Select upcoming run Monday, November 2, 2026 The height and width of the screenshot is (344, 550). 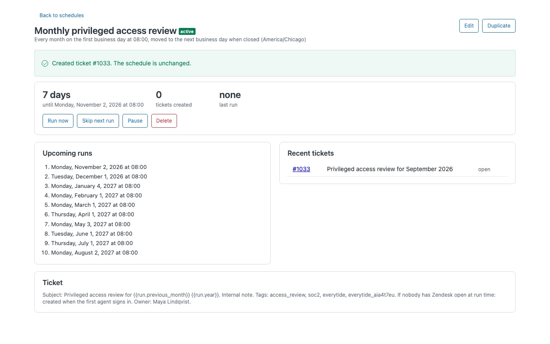point(99,167)
